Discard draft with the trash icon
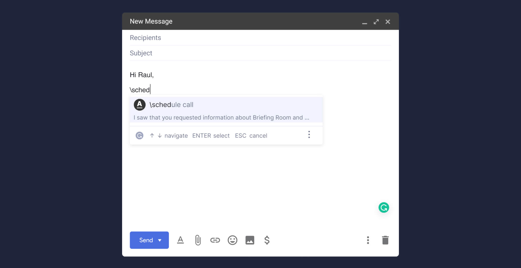Image resolution: width=521 pixels, height=268 pixels. [x=385, y=240]
